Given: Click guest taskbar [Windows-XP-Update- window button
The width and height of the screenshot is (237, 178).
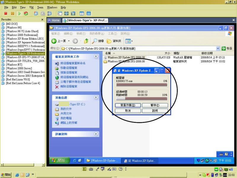Looking at the screenshot, I should [103, 160].
